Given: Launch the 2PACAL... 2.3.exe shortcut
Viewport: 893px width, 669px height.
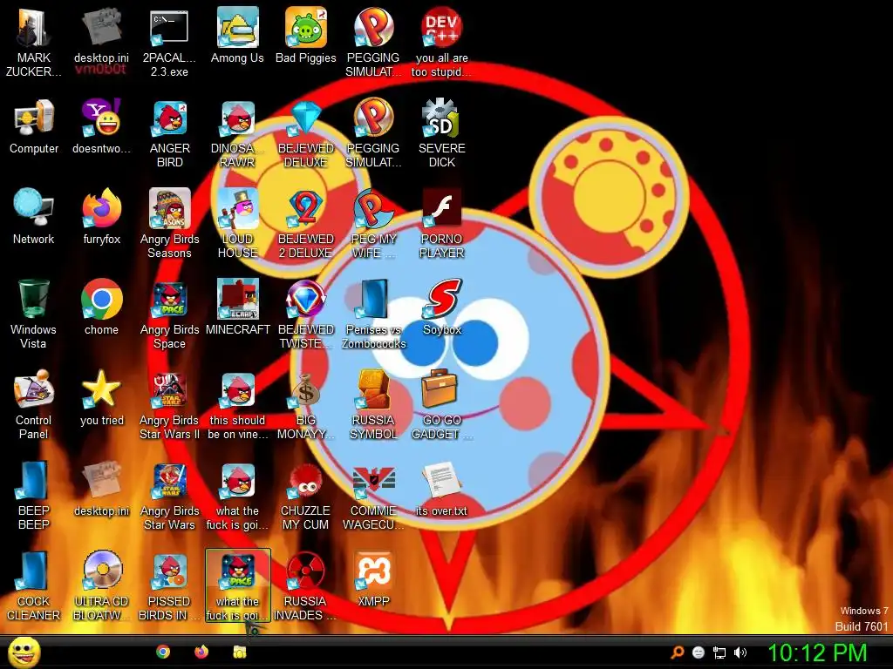Looking at the screenshot, I should (169, 43).
